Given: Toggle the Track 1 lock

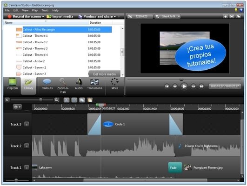Looking at the screenshot, I should [27, 167].
